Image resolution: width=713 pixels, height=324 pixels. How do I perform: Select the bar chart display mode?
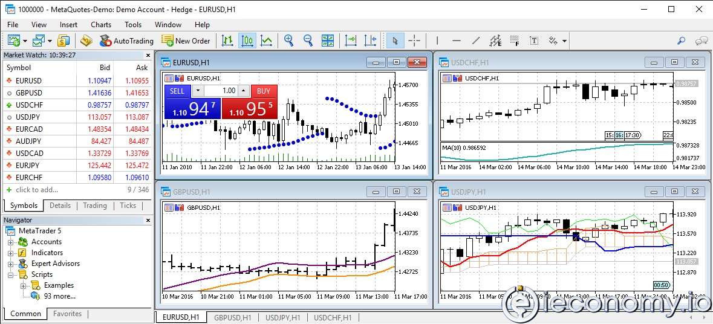click(x=227, y=40)
